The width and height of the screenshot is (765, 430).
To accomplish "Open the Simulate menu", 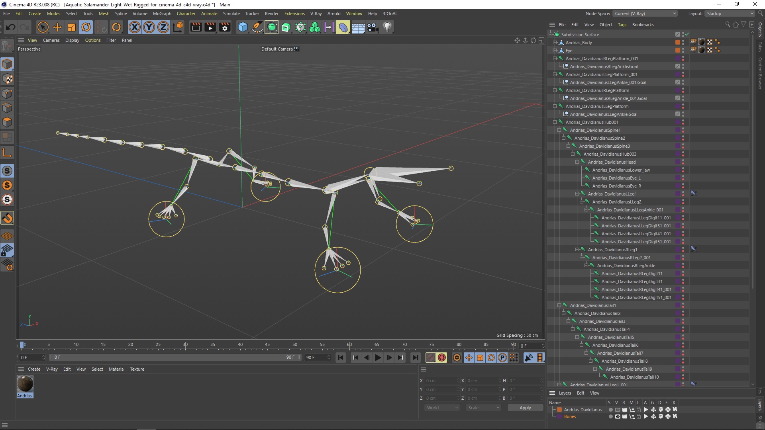I will click(231, 14).
